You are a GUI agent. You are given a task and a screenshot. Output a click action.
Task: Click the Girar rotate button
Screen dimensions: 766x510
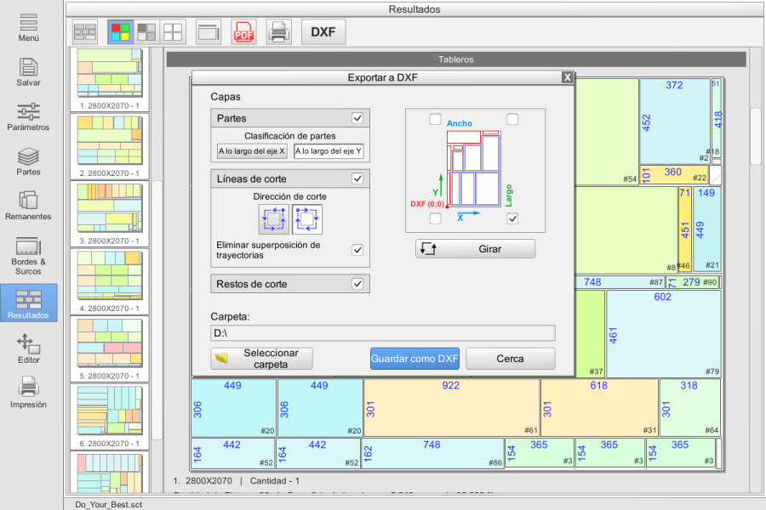coord(475,249)
